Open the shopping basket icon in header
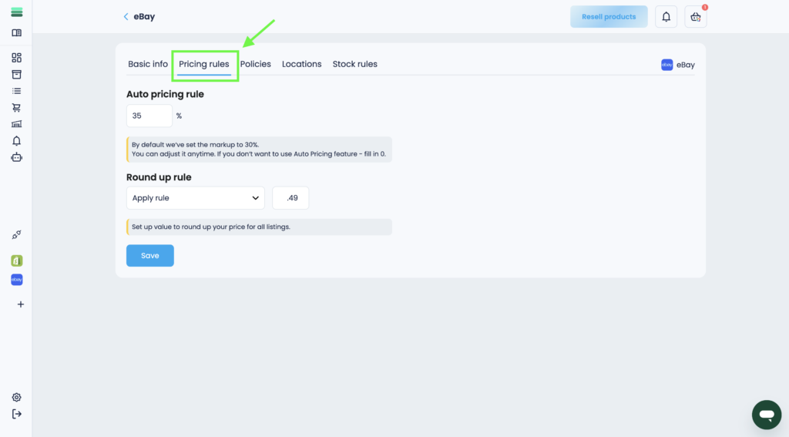789x437 pixels. tap(696, 17)
